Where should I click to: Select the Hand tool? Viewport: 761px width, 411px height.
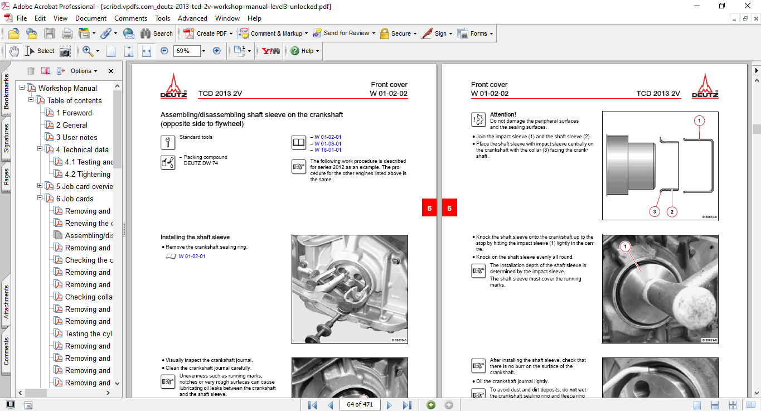pos(13,51)
